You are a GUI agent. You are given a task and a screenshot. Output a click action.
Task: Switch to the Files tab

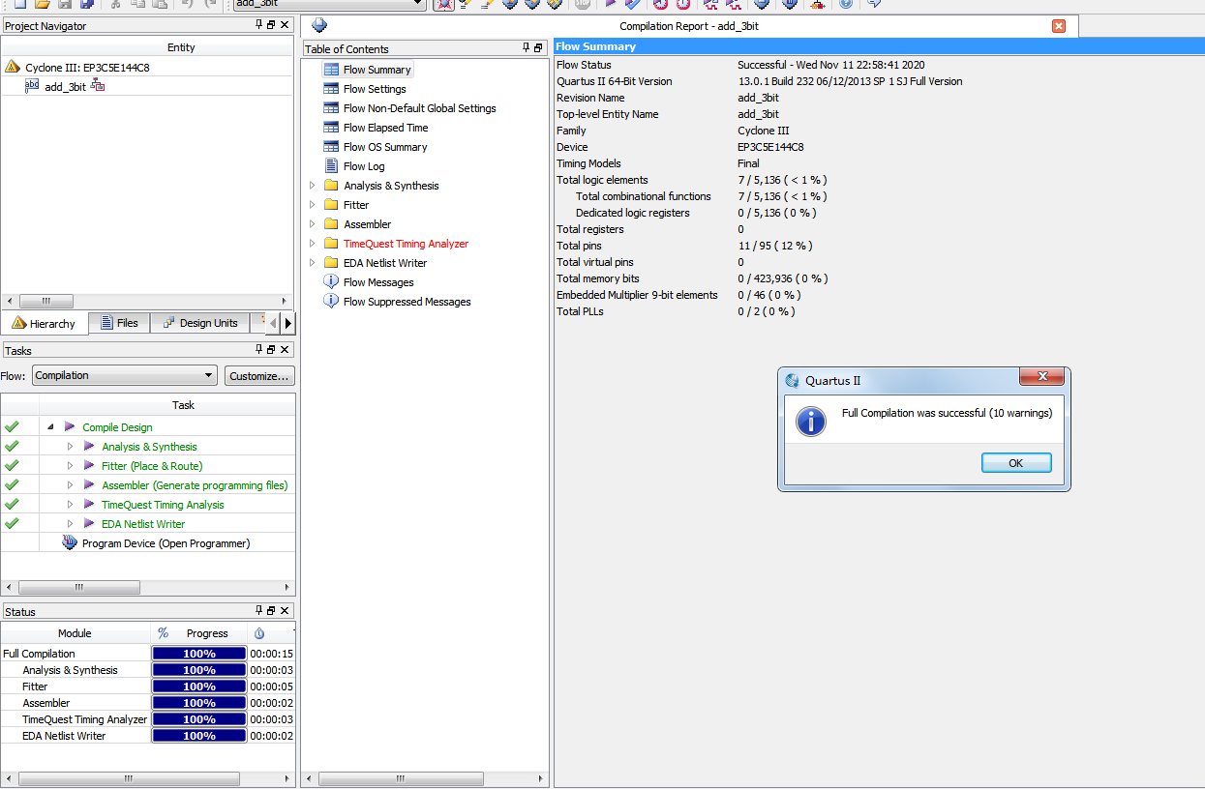(119, 323)
